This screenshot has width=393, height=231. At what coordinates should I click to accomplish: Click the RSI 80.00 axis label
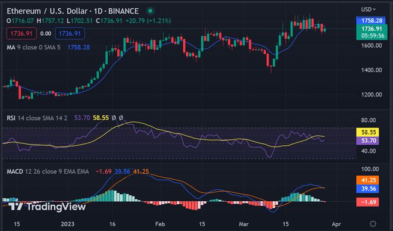point(369,120)
